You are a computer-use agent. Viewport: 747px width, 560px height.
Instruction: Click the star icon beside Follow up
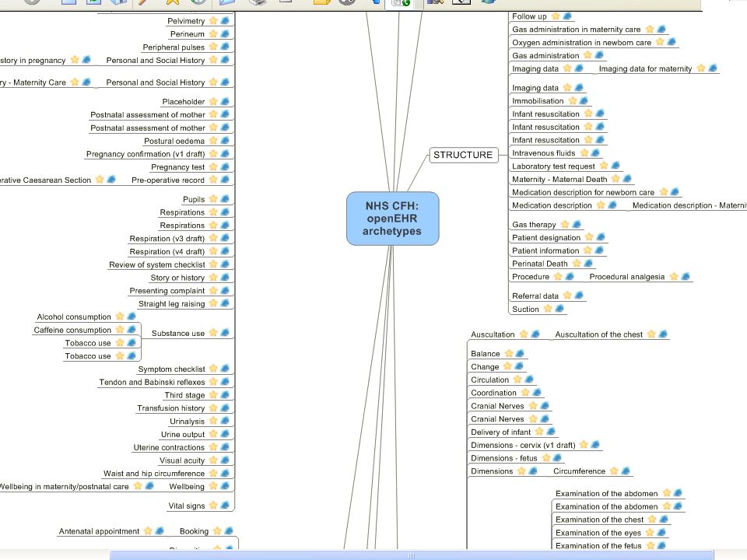(x=556, y=16)
